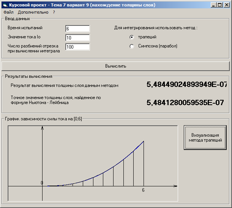Click the application icon in the title bar
The image size is (232, 208).
point(5,5)
